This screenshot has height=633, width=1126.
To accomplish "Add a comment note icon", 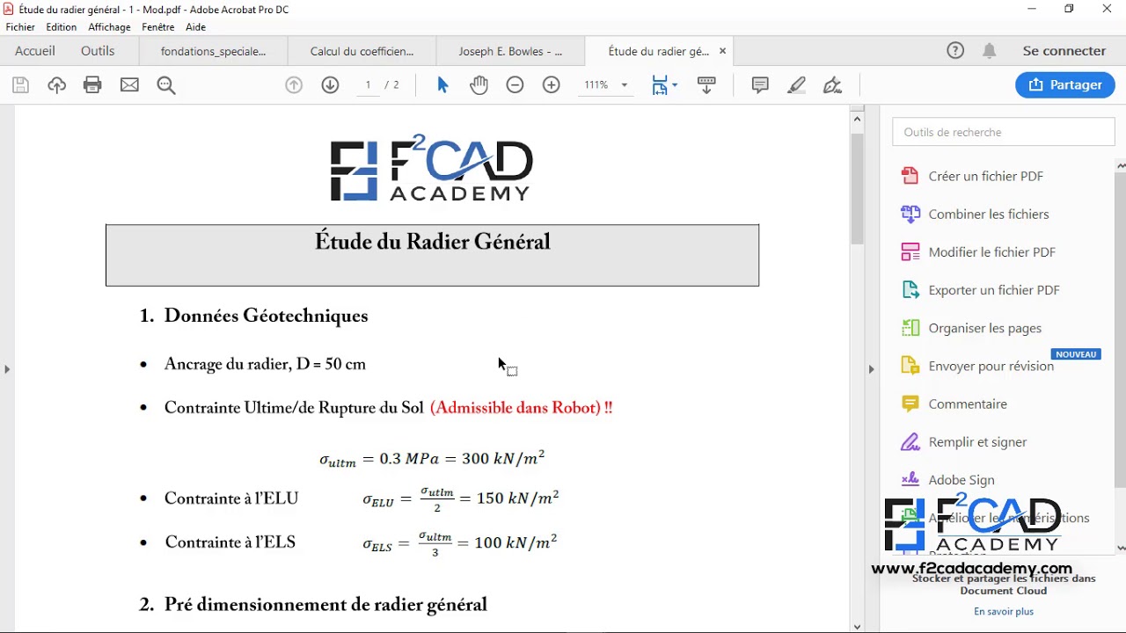I will tap(760, 85).
